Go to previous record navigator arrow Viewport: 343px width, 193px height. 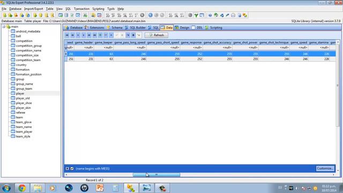(x=78, y=35)
